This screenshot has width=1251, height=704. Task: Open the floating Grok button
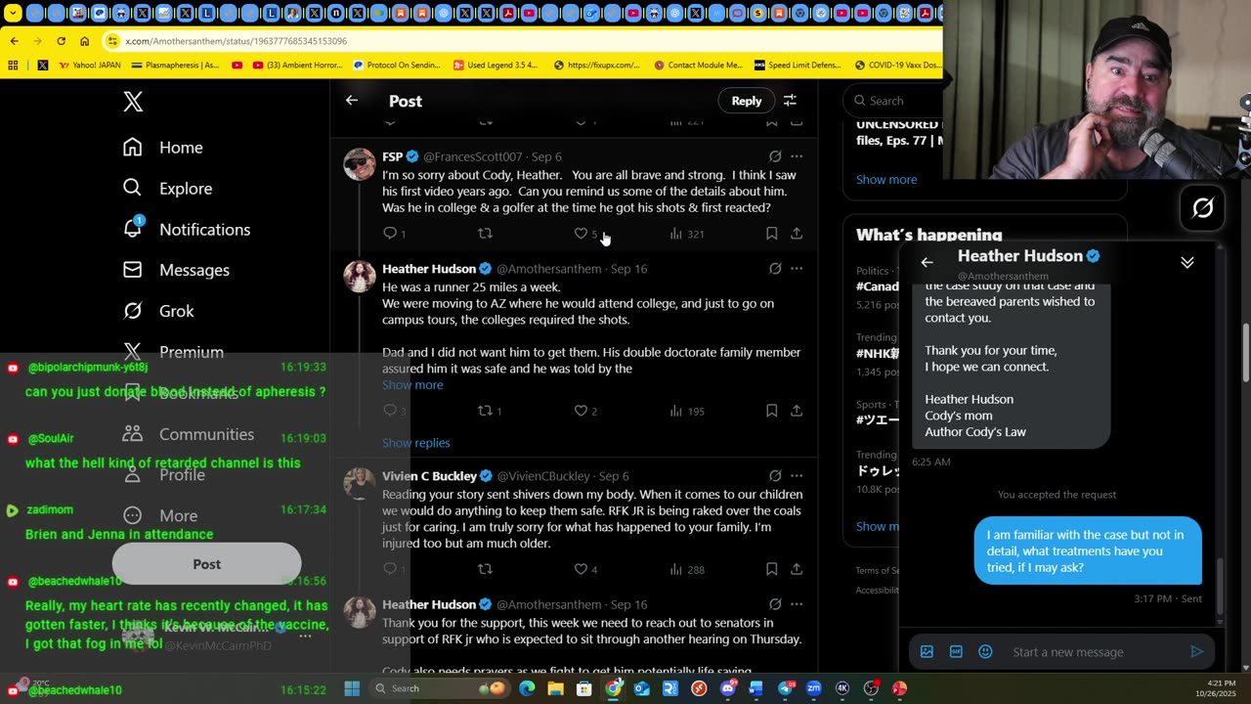click(x=1203, y=207)
